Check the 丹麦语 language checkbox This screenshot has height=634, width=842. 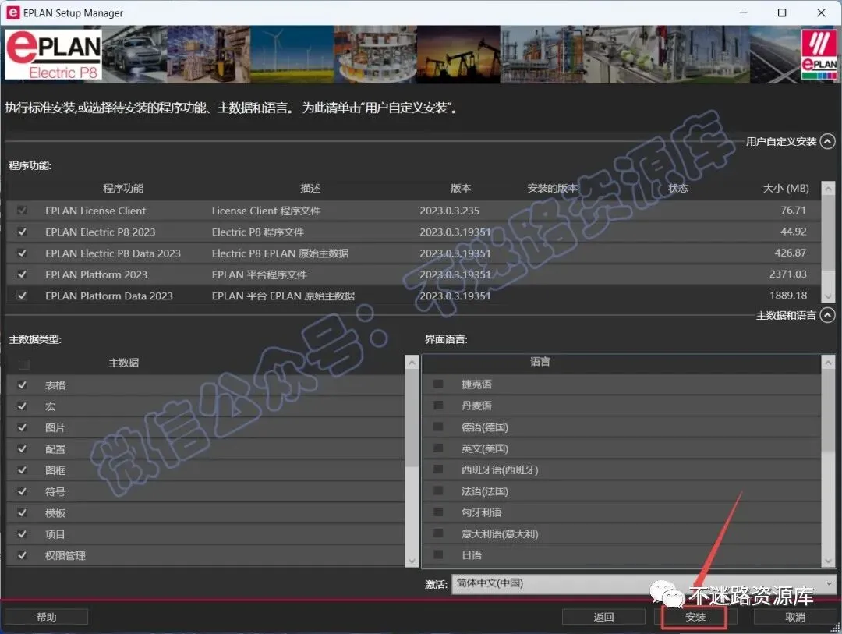438,405
